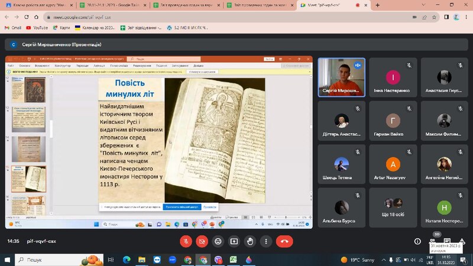Open meeting details info icon
473x266 pixels.
[x=417, y=241]
